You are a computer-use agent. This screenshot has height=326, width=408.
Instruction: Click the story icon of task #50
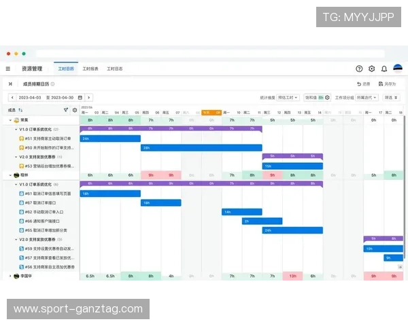22,147
